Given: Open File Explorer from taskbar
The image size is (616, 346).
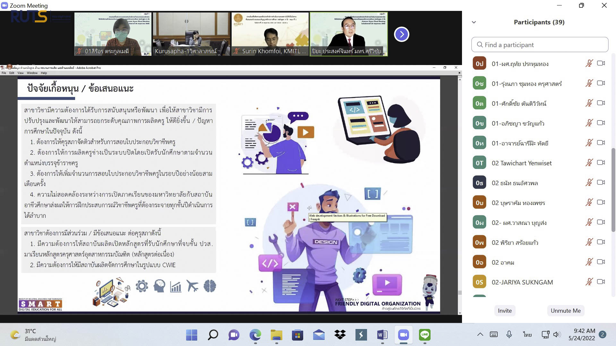Looking at the screenshot, I should point(276,335).
